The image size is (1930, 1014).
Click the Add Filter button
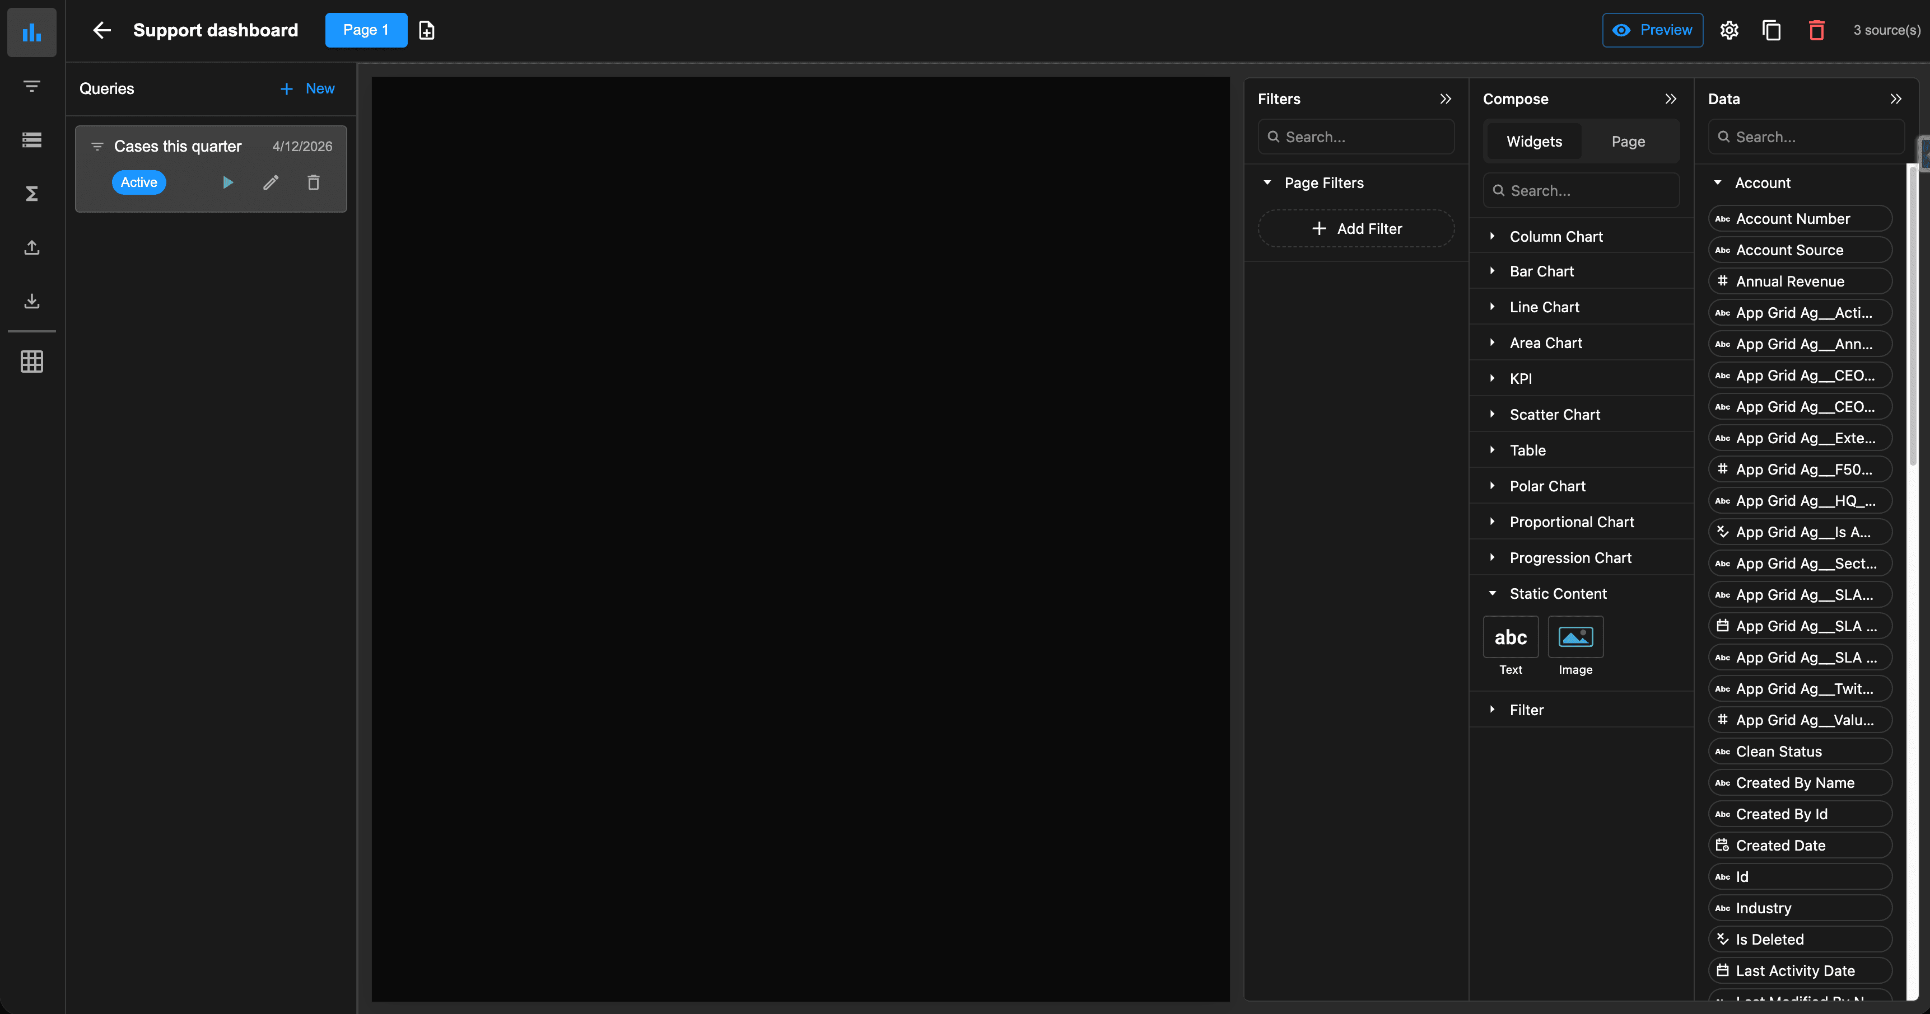tap(1356, 229)
